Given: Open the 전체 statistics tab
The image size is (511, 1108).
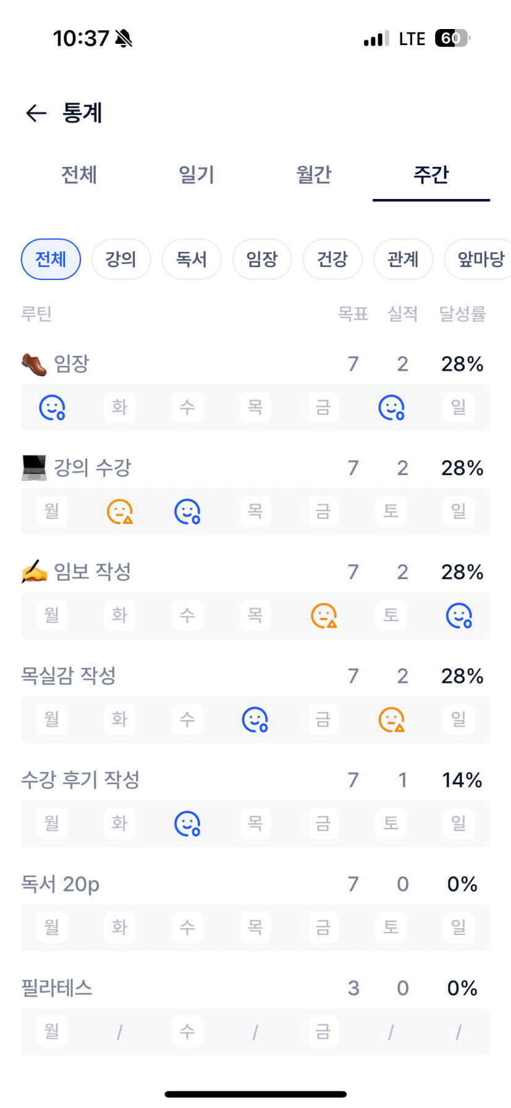Looking at the screenshot, I should [x=79, y=175].
